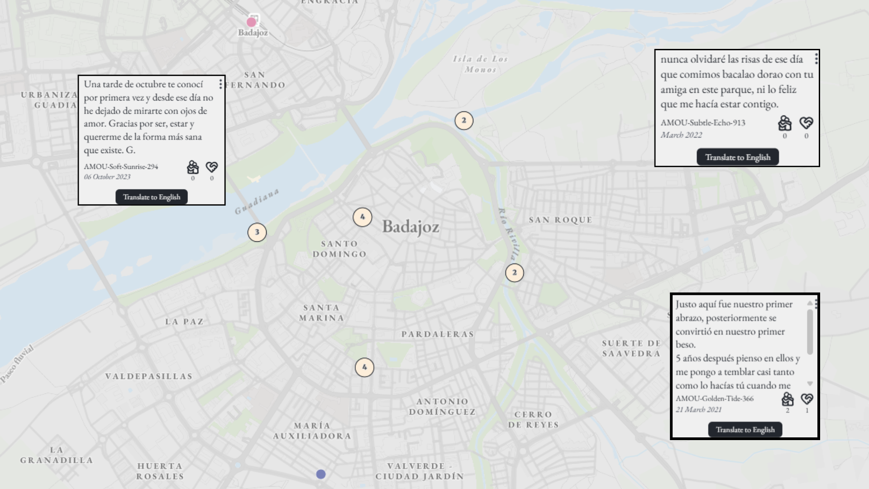Screen dimensions: 869x489
Task: Click broken heart icon on Subtle-Echo-913 note
Action: tap(806, 123)
